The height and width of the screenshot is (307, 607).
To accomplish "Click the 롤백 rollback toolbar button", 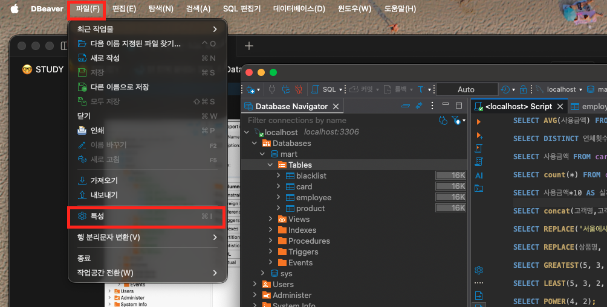I will point(395,90).
